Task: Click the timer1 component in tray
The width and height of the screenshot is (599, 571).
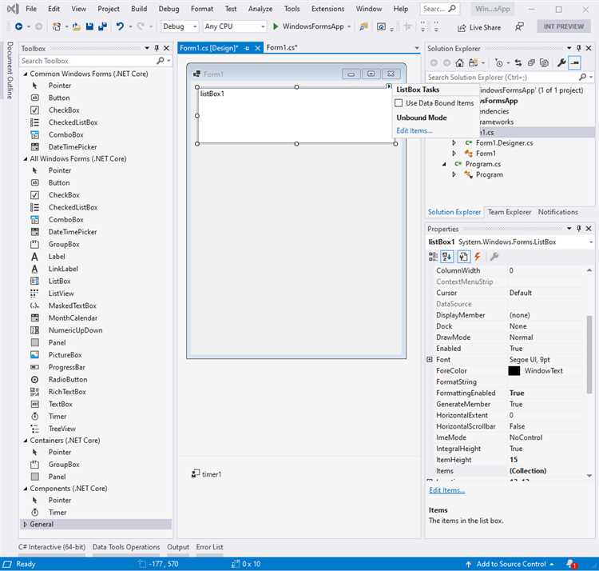Action: [207, 474]
